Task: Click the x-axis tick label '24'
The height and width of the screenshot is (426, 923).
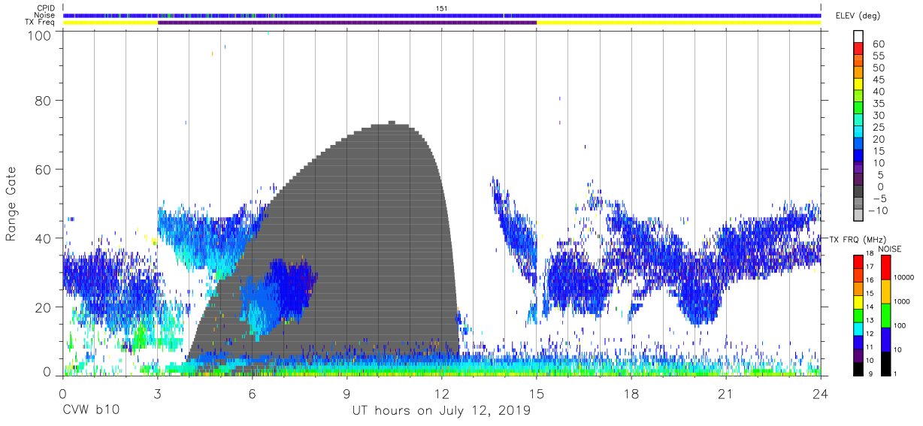Action: 821,393
